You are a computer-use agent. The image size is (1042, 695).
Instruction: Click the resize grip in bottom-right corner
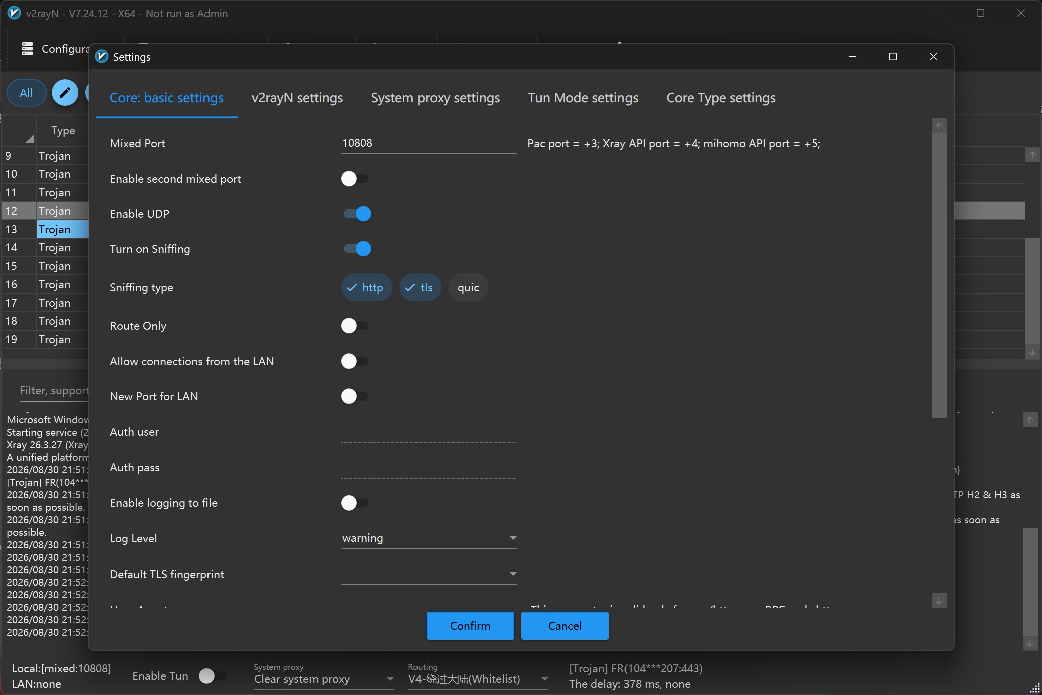[x=1035, y=688]
